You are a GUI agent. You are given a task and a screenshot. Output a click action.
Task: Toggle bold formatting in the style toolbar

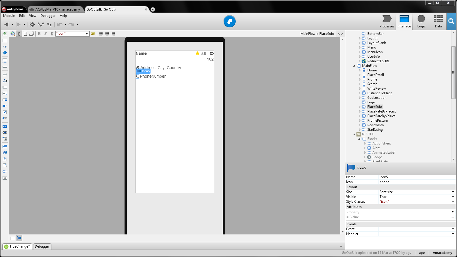point(39,34)
